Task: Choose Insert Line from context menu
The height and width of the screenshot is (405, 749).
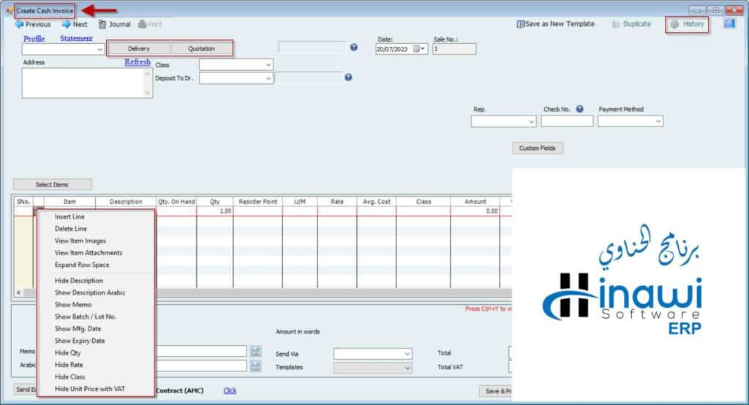Action: [x=69, y=216]
